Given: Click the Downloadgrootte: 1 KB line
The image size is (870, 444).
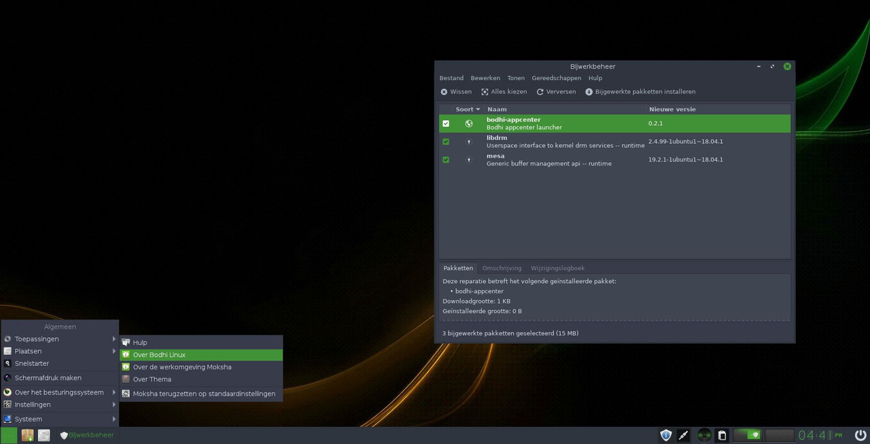Looking at the screenshot, I should [x=476, y=301].
